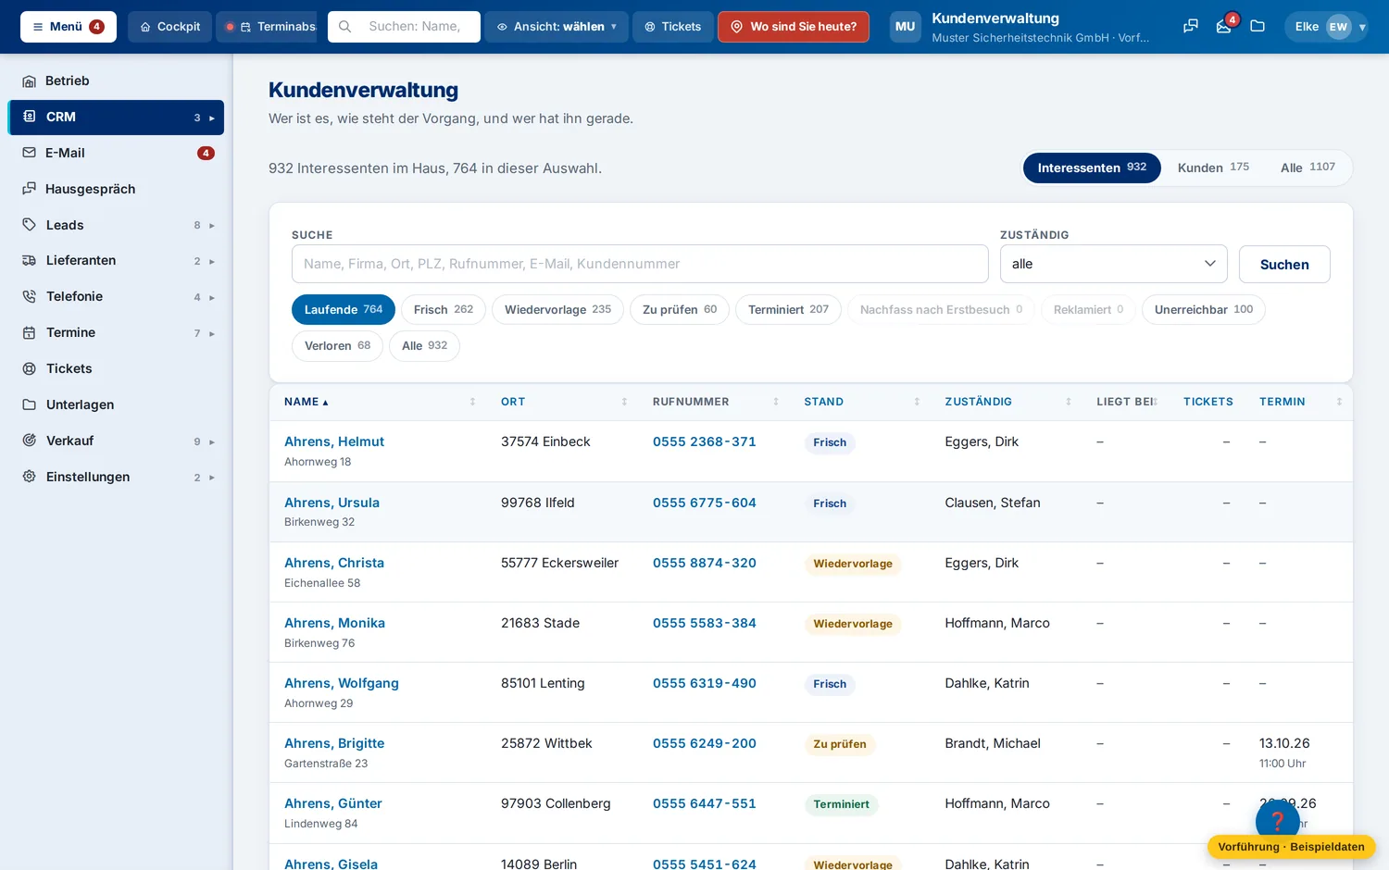Select the Terminiert 207 filter chip

(788, 309)
